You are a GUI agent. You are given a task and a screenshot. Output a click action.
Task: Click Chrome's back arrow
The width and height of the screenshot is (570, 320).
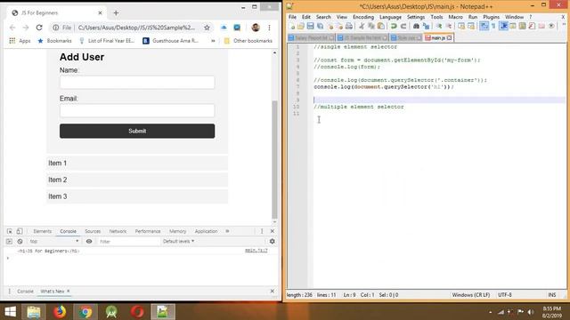pos(12,28)
